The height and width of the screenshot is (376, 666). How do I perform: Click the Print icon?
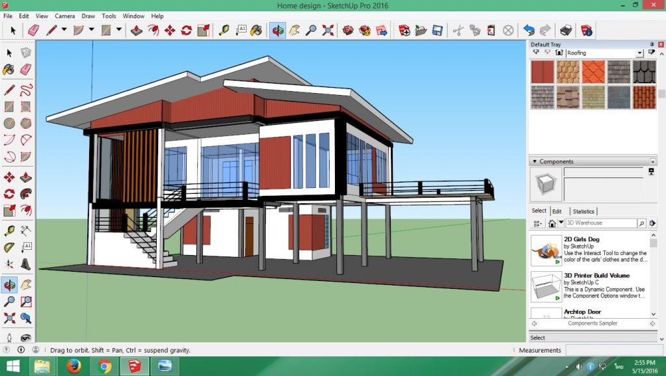[x=566, y=30]
